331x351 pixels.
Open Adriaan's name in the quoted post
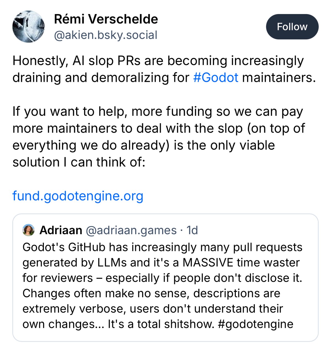click(61, 230)
